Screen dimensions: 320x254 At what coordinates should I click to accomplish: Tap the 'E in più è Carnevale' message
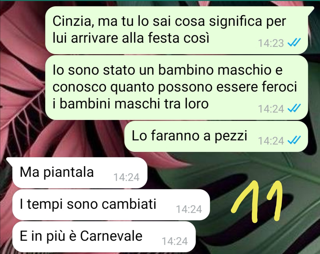click(x=104, y=237)
